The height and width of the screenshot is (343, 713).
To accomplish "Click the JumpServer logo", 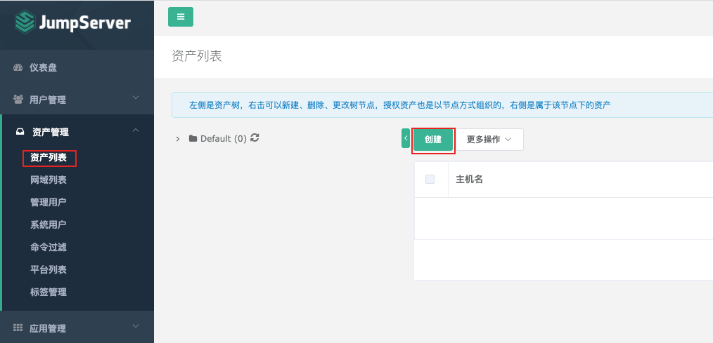I will coord(72,22).
